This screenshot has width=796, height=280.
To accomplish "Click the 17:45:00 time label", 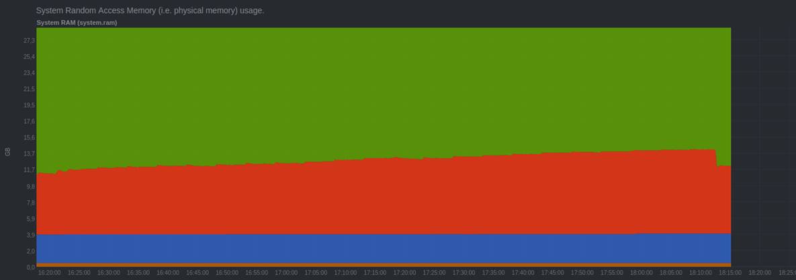I will 552,273.
